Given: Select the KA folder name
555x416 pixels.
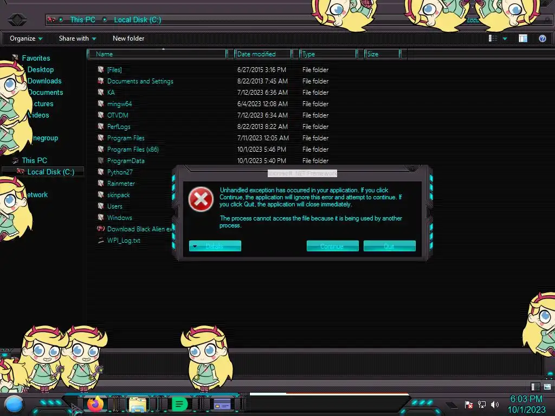Looking at the screenshot, I should coord(111,92).
